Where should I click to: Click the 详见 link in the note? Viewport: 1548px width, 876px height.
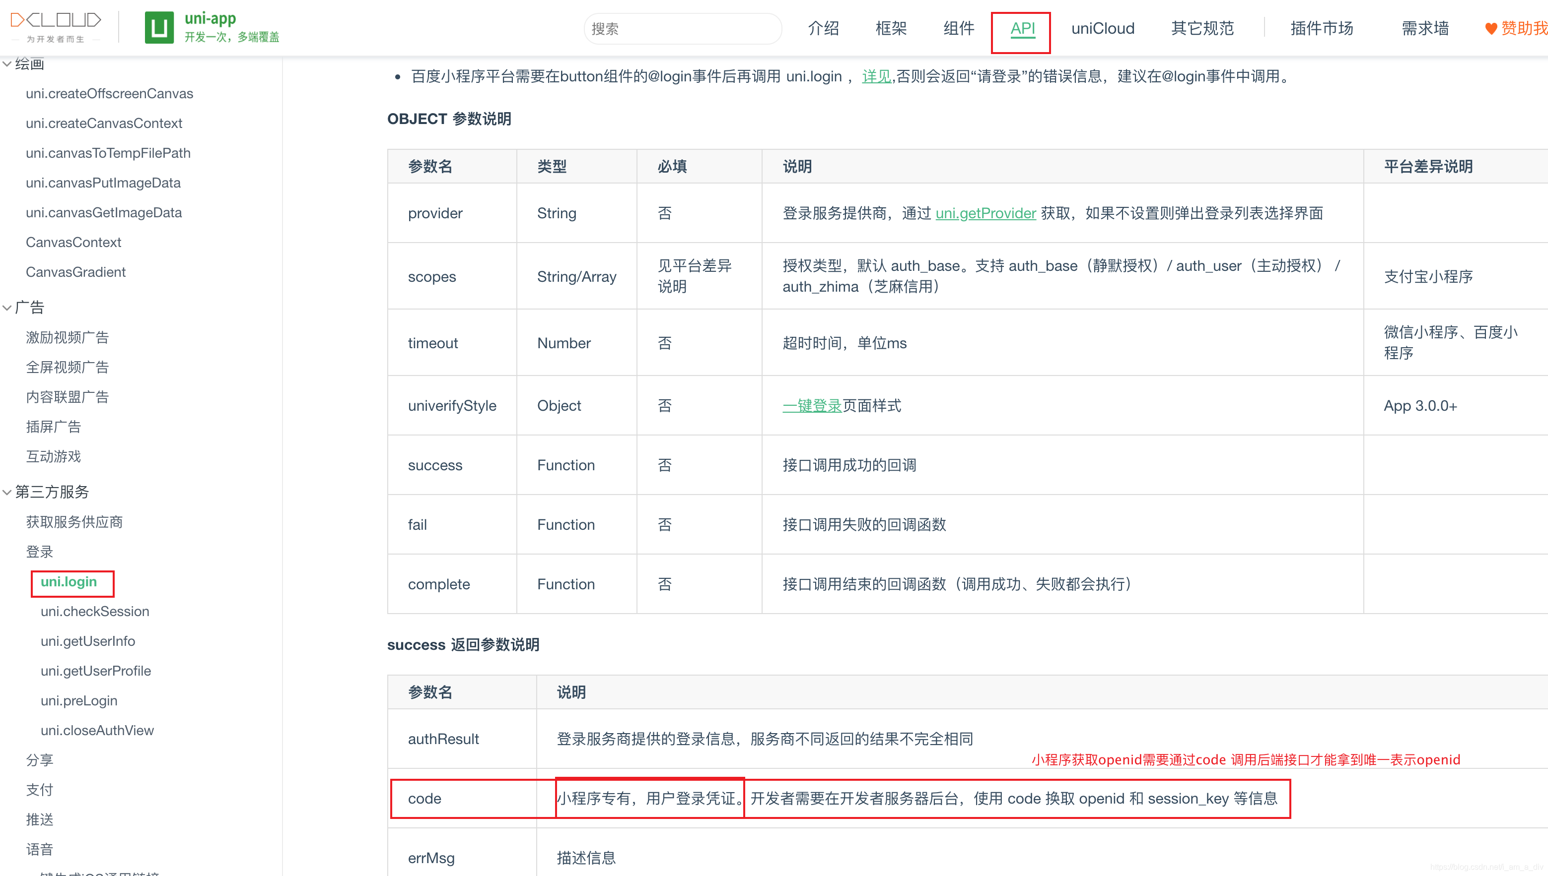tap(876, 76)
